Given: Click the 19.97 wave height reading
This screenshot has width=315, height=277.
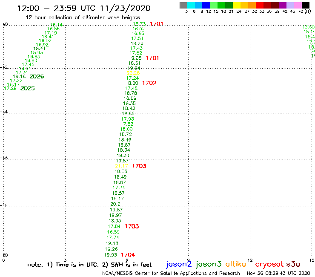Looking at the screenshot, I should [x=115, y=215].
